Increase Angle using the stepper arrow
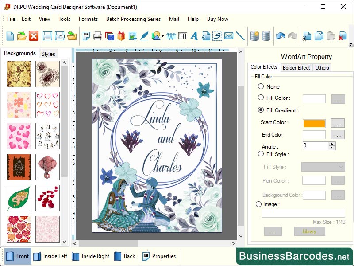 point(331,144)
